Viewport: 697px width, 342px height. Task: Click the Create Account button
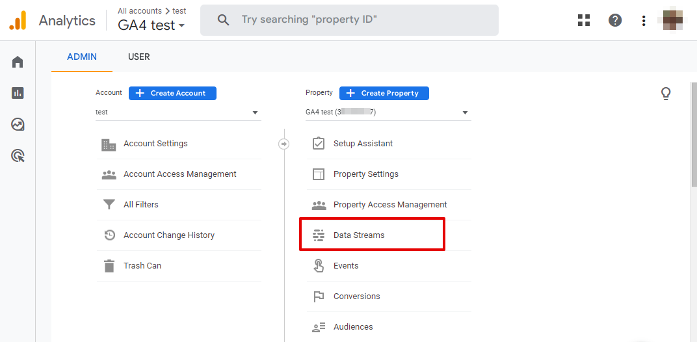[172, 93]
